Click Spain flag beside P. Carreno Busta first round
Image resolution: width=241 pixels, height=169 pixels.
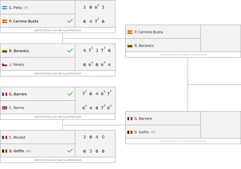pos(5,21)
